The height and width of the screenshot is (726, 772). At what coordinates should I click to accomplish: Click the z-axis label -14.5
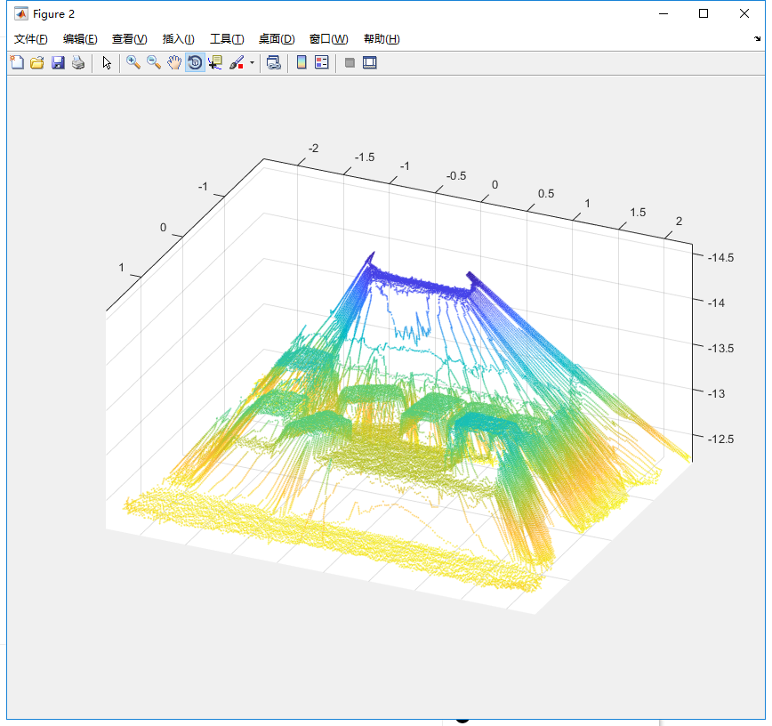click(x=720, y=258)
